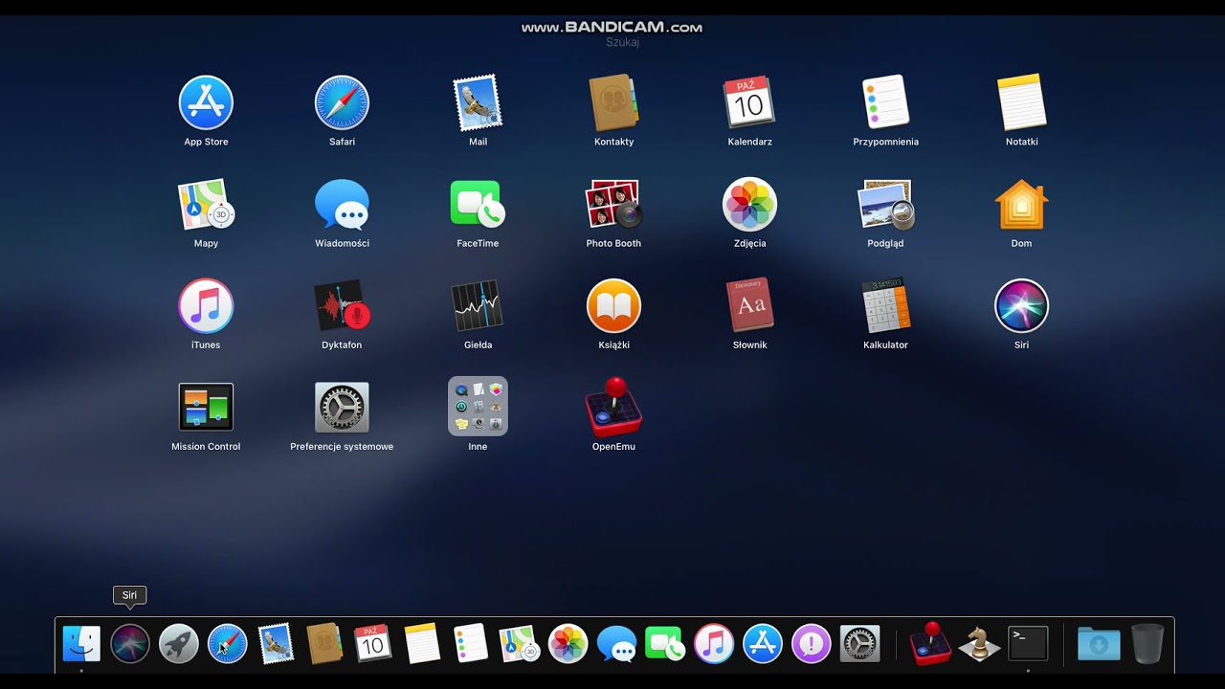The height and width of the screenshot is (689, 1225).
Task: Open the iTunes music note in Dock
Action: point(714,644)
